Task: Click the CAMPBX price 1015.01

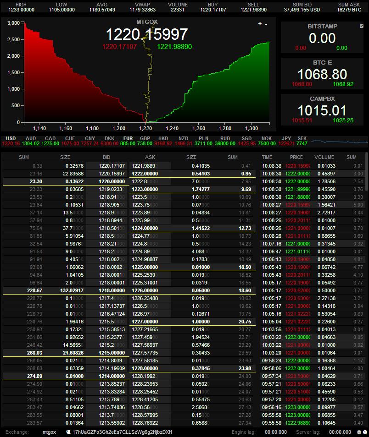Action: coord(322,110)
